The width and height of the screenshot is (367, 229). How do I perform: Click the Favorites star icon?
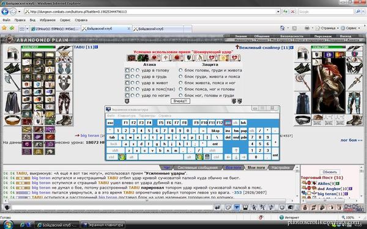4,28
